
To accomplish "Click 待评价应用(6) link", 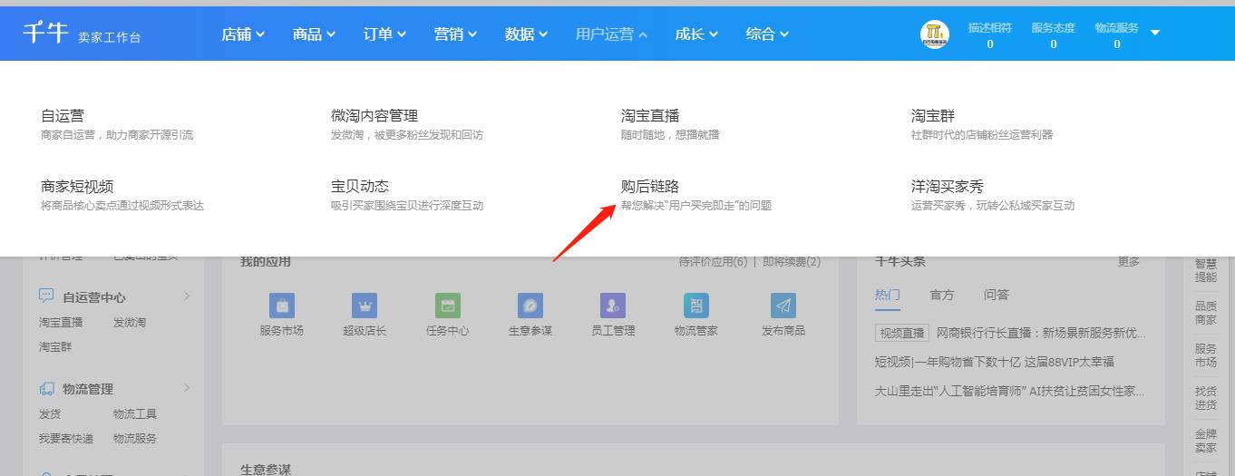I will pyautogui.click(x=714, y=262).
